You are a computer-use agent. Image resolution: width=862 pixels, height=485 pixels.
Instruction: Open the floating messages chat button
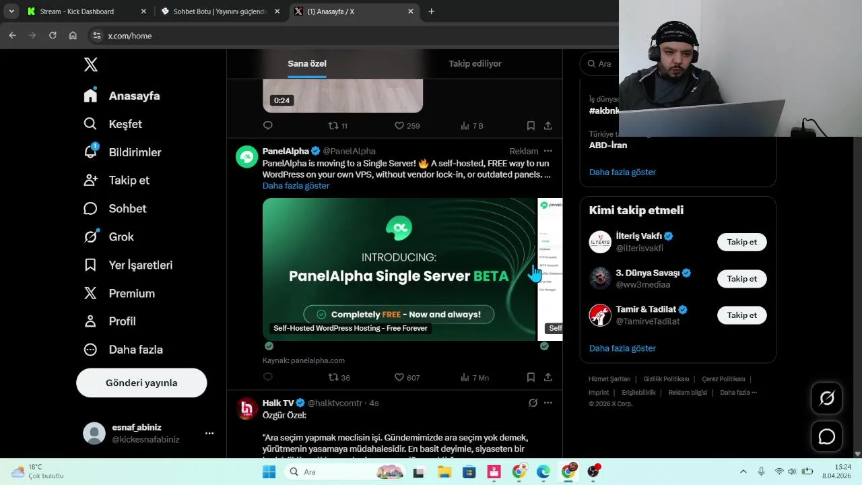coord(826,437)
